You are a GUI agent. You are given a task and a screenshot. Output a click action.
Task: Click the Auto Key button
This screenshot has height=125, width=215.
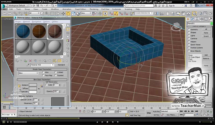click(156, 111)
